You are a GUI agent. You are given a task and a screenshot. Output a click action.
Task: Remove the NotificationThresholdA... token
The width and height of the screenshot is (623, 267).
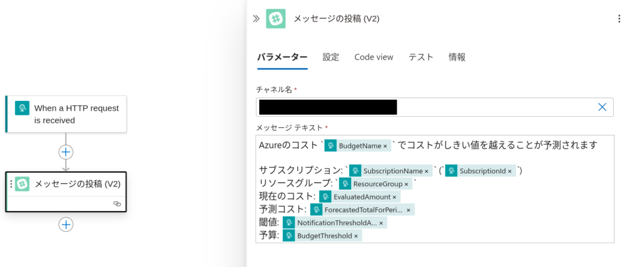[x=381, y=223]
